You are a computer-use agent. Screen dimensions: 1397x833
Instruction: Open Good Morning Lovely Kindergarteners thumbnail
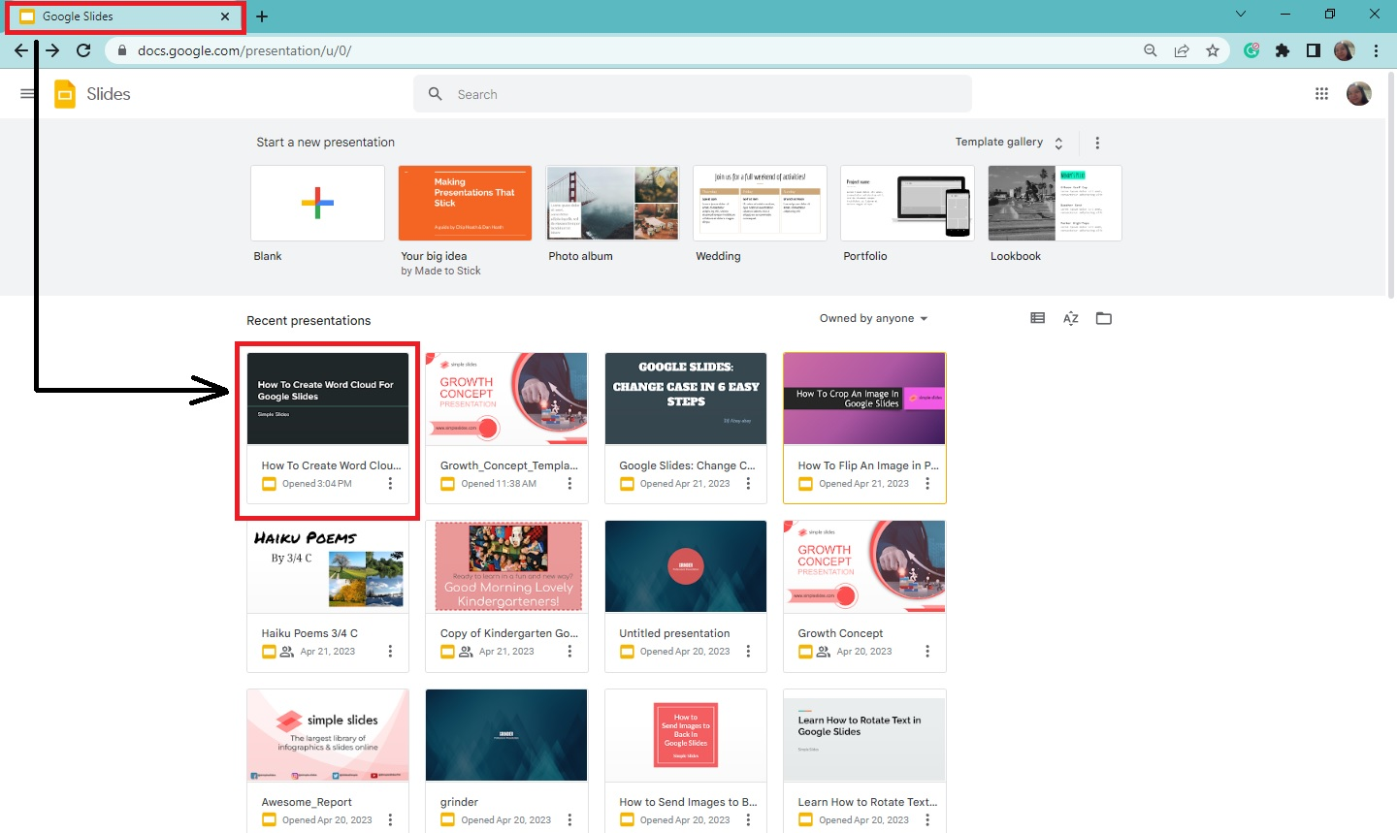coord(506,566)
